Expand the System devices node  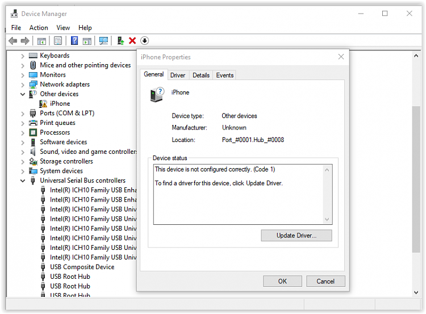23,171
